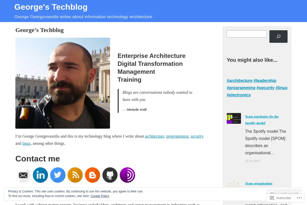Viewport: 307px width, 205px height.
Task: Click the 'Enterprise Architecture' heading line
Action: pyautogui.click(x=151, y=56)
